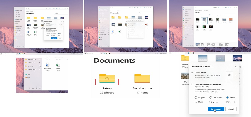Screen dimensions: 251x117
Task: Click pin icon beside Marketing Strategy, enlarged sidebar
Action: pyautogui.click(x=40, y=69)
